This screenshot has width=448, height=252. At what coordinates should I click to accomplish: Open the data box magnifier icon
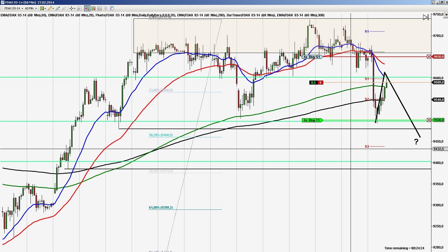(79, 8)
